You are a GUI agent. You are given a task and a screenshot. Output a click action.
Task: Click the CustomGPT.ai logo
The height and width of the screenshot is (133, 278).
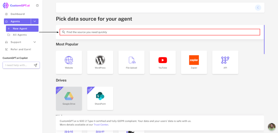coord(17,5)
